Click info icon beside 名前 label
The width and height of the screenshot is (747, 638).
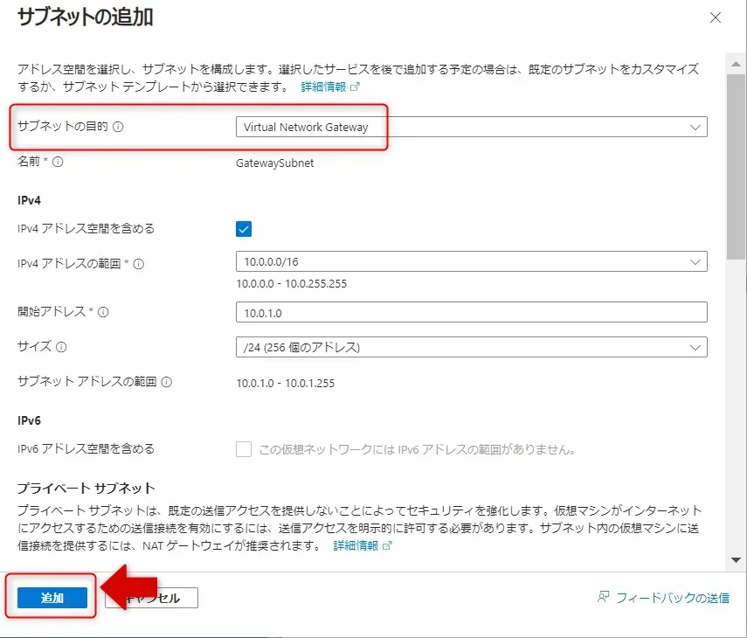pyautogui.click(x=59, y=162)
